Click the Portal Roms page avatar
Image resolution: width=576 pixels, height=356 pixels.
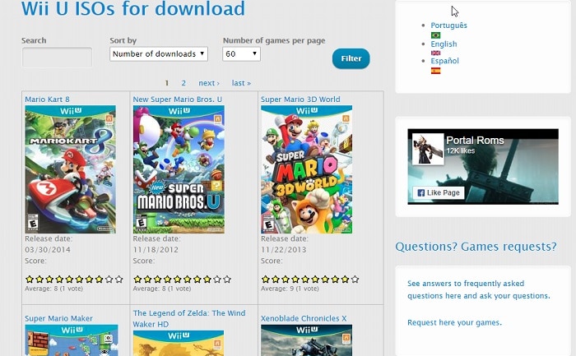coord(426,149)
